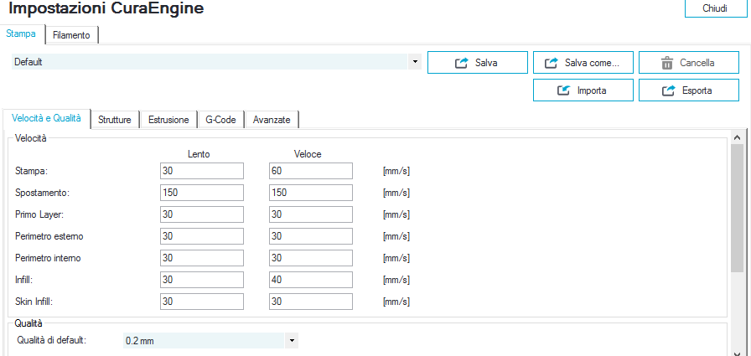This screenshot has width=751, height=356.
Task: Select the Spostamento Lento input field
Action: pos(201,193)
